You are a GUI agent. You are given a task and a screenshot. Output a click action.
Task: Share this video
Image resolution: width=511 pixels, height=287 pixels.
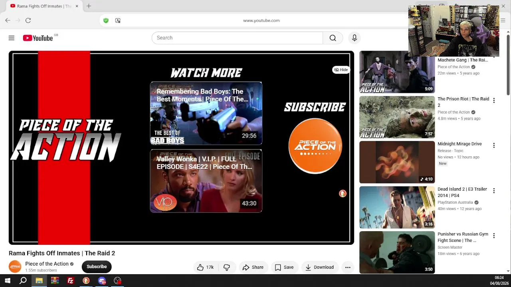pos(253,267)
